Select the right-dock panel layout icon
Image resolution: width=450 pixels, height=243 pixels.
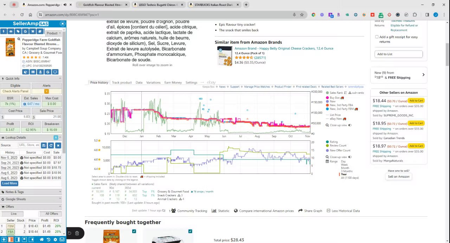tap(18, 239)
